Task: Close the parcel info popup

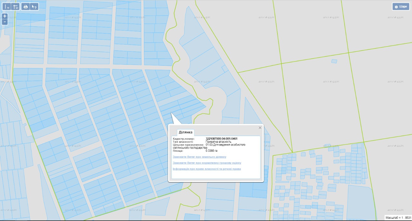Action: 260,128
